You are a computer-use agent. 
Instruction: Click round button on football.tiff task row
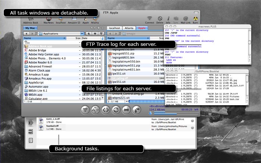click(x=192, y=128)
